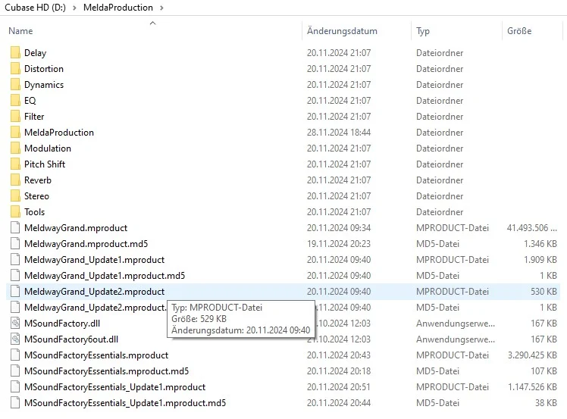Select file name MeldwayGrand_Update2.mproduct
567x419 pixels.
coord(95,292)
